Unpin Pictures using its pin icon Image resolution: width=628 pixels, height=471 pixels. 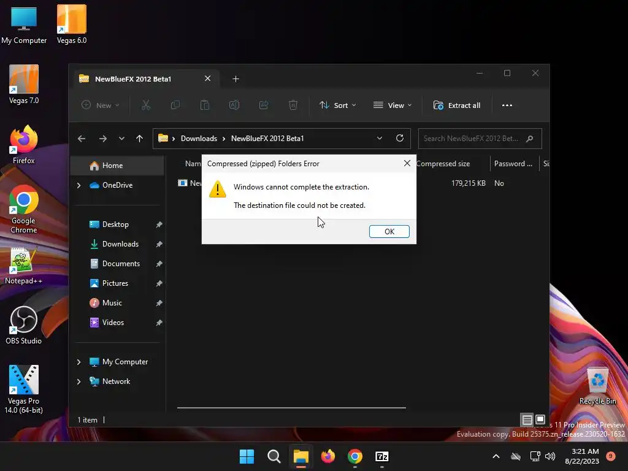(159, 283)
